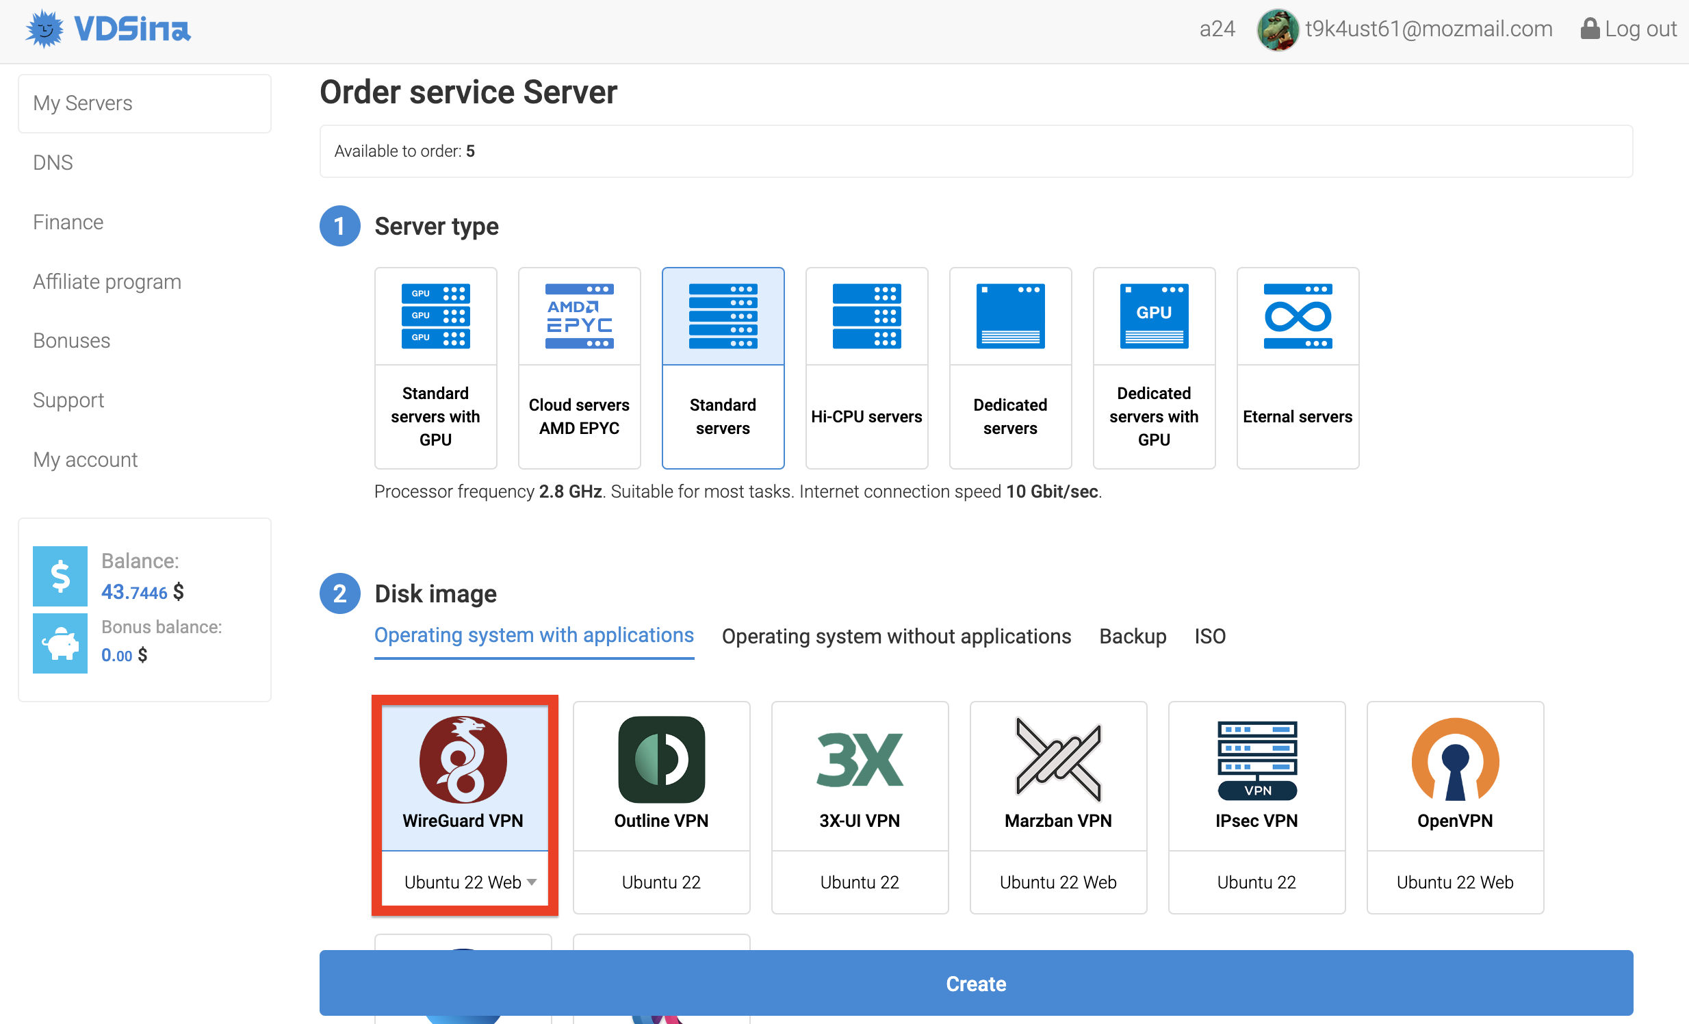This screenshot has height=1024, width=1689.
Task: Select the 3X-UI VPN logo
Action: click(860, 759)
